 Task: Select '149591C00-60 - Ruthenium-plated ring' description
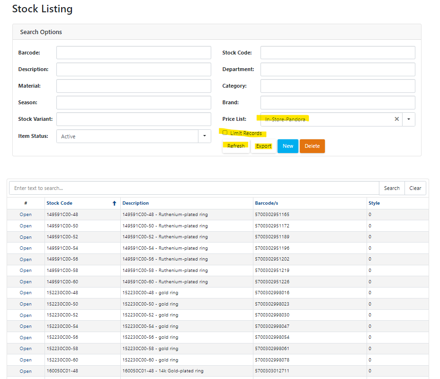tap(165, 281)
